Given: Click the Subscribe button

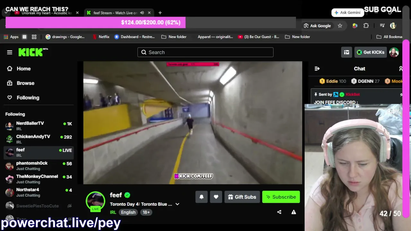Looking at the screenshot, I should [281, 197].
